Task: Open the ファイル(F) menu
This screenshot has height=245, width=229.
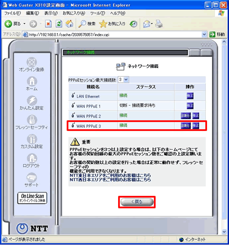Action: pyautogui.click(x=13, y=13)
